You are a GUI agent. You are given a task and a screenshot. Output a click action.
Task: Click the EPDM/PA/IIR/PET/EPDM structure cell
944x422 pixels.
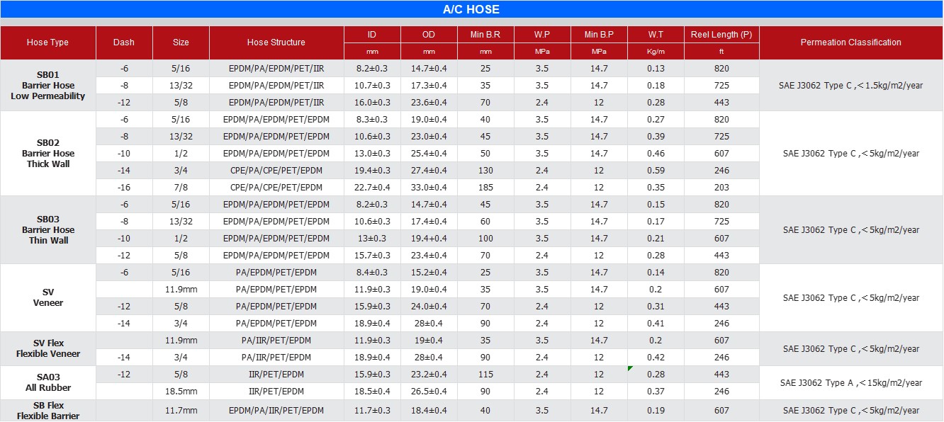click(276, 411)
